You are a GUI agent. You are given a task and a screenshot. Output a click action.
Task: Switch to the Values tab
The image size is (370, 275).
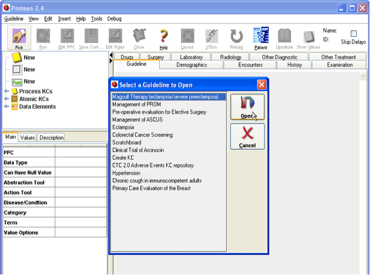(28, 138)
